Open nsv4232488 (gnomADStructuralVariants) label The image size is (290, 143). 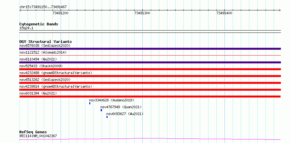56,73
